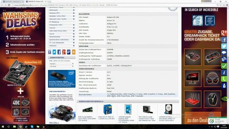Open the second Direkteinstieg dropdown
The image size is (229, 129).
[x=61, y=66]
